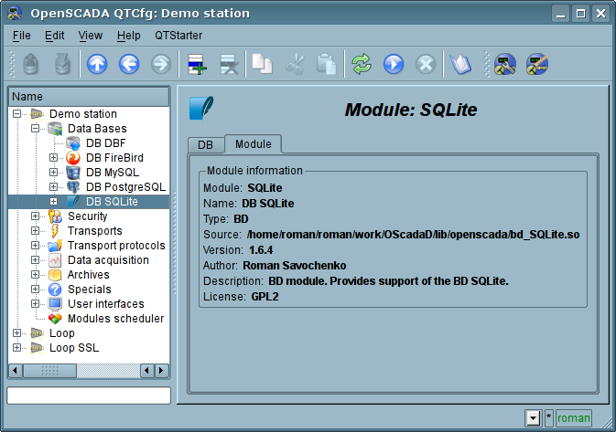Collapse the Demo station tree node
Image resolution: width=616 pixels, height=432 pixels.
click(16, 114)
